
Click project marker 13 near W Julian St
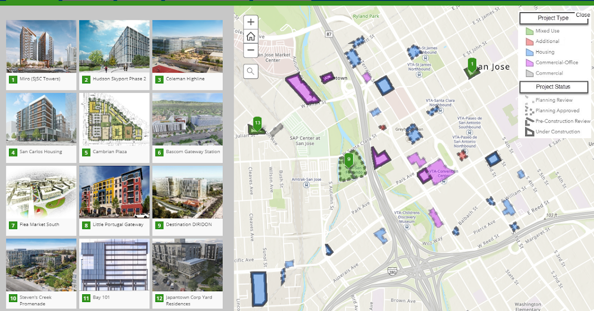(x=257, y=123)
